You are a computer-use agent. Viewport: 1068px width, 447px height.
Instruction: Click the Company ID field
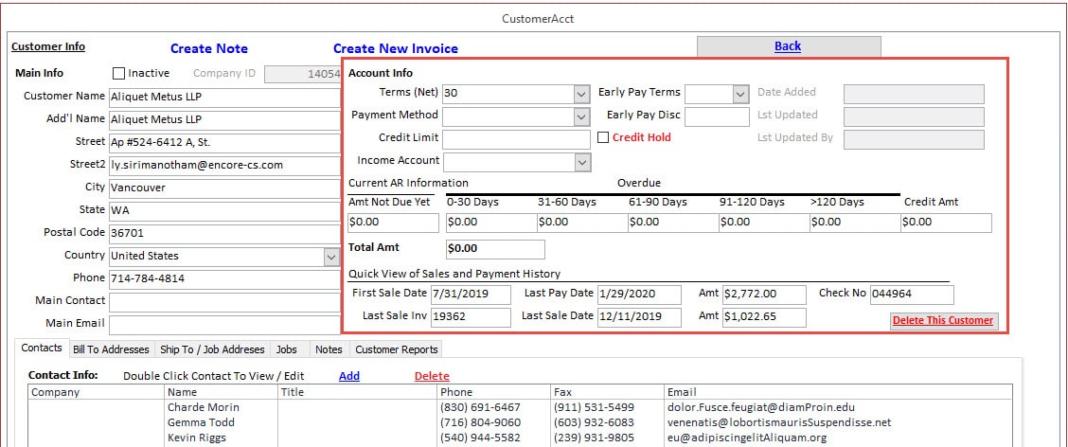tap(302, 74)
